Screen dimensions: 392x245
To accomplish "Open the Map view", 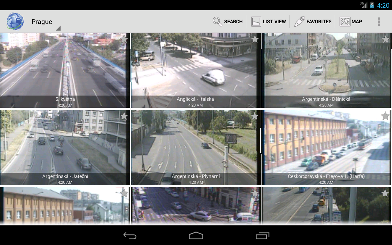I will pos(351,21).
